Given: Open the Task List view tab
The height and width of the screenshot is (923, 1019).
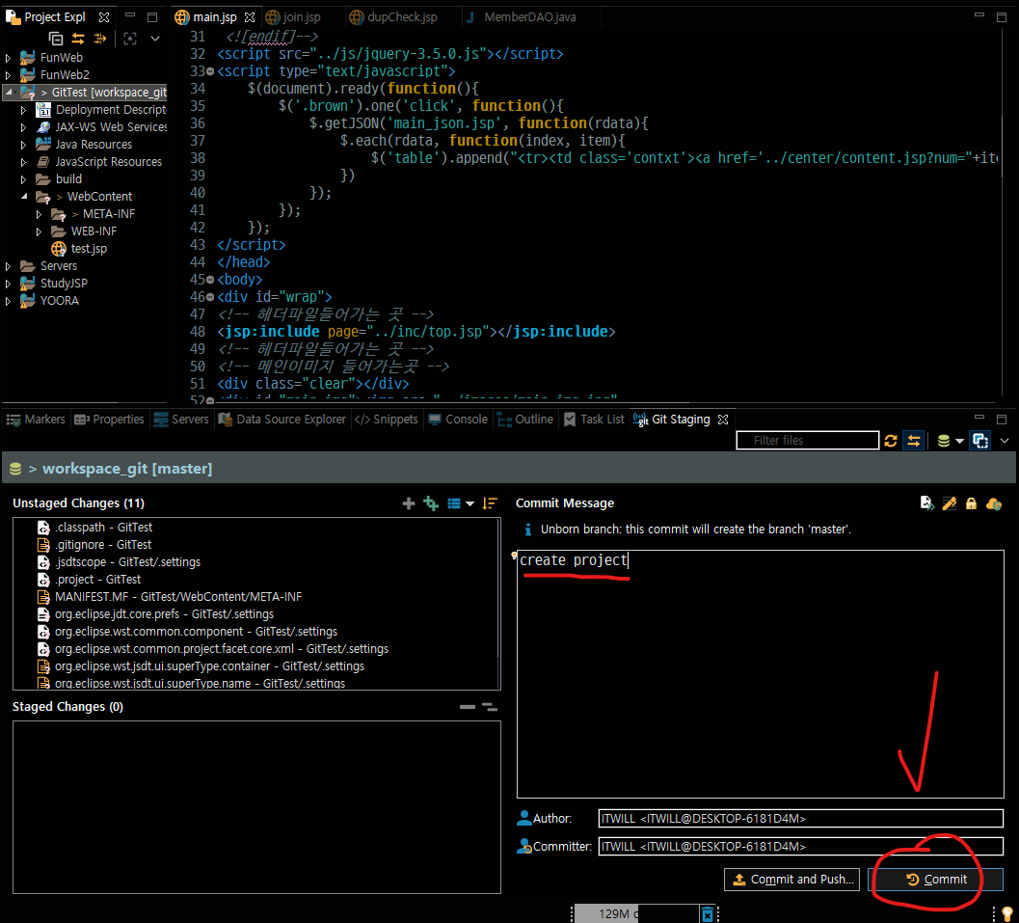Looking at the screenshot, I should pos(594,420).
